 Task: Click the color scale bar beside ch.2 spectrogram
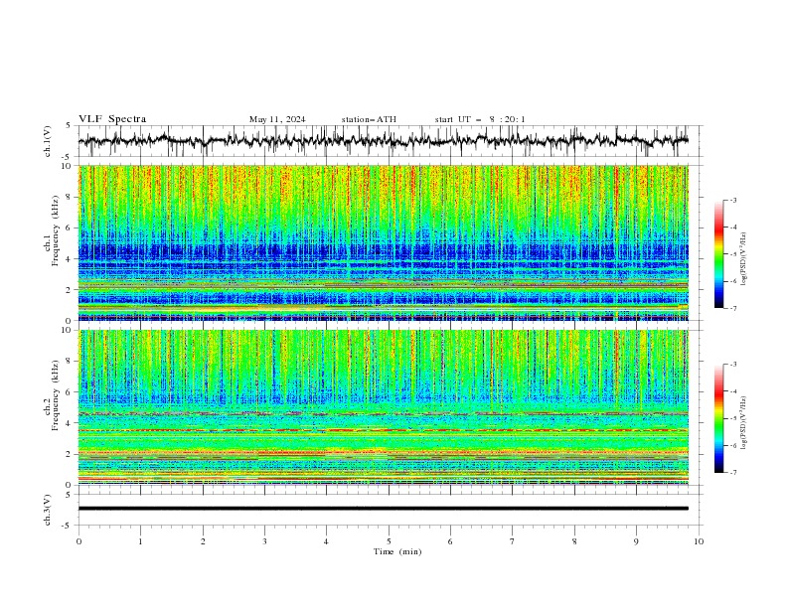point(718,418)
